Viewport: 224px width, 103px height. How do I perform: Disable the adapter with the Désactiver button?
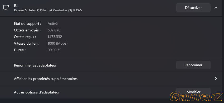click(x=193, y=8)
